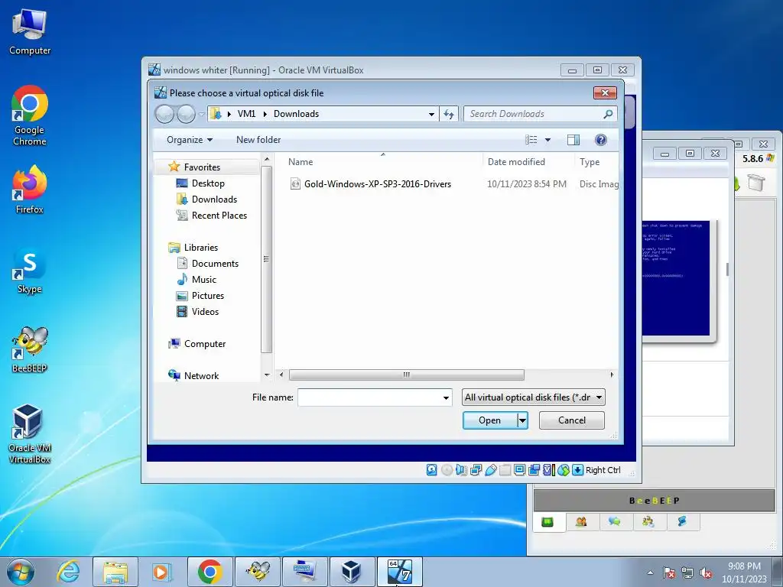Click the optical drive icon in VirtualBox status bar
Image resolution: width=783 pixels, height=587 pixels.
[x=447, y=470]
